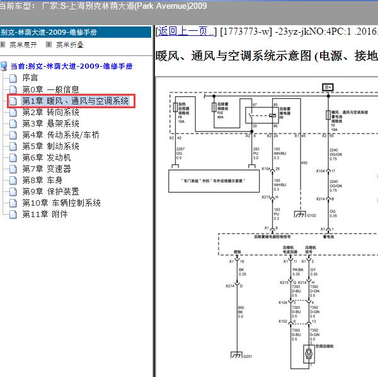Click the 当前车型 vehicle header text
This screenshot has height=377, width=378.
coord(103,6)
